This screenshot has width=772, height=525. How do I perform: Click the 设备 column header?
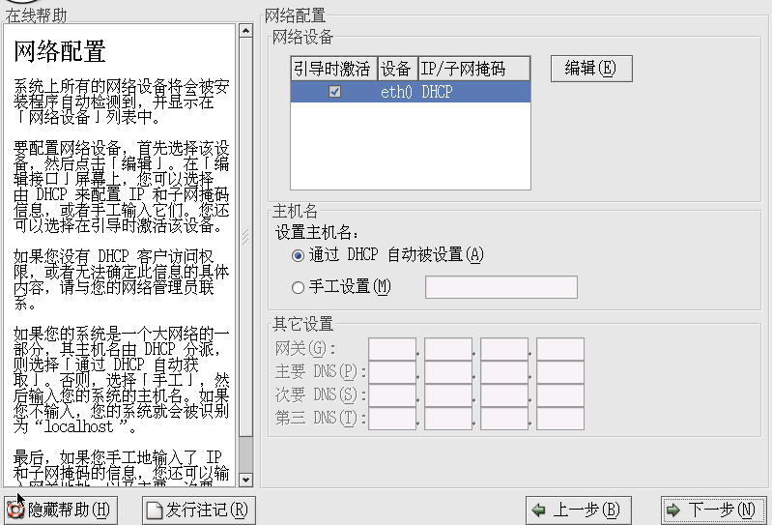[398, 69]
